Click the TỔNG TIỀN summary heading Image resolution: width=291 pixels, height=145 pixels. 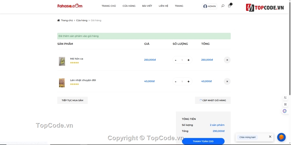point(189,119)
